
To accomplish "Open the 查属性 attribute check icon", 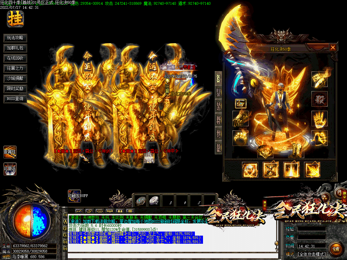I will pyautogui.click(x=10, y=152).
